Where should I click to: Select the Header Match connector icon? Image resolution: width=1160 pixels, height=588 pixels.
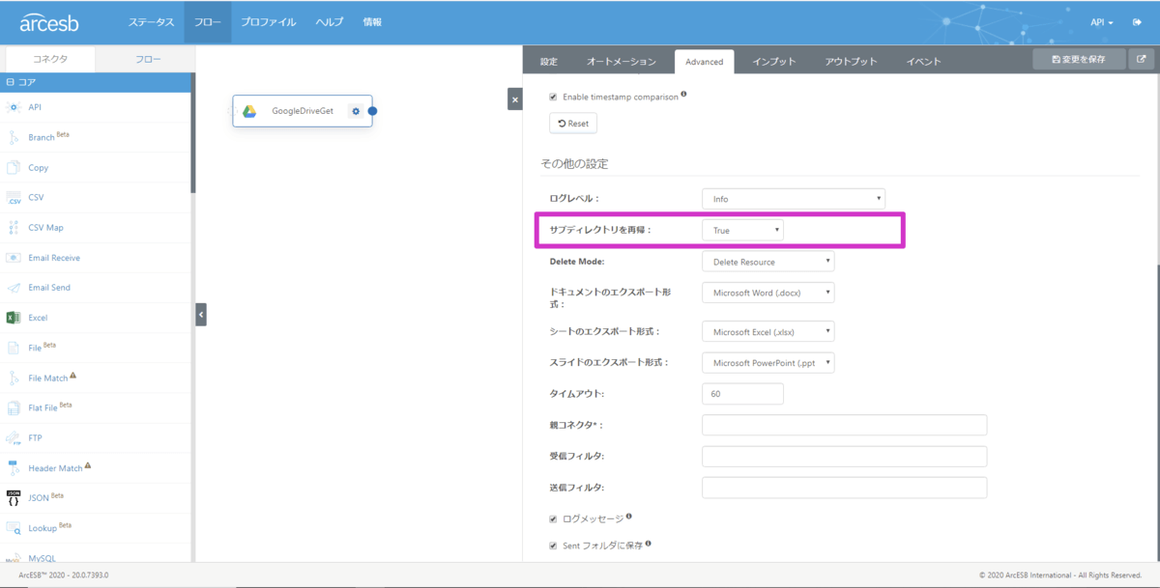(x=14, y=468)
